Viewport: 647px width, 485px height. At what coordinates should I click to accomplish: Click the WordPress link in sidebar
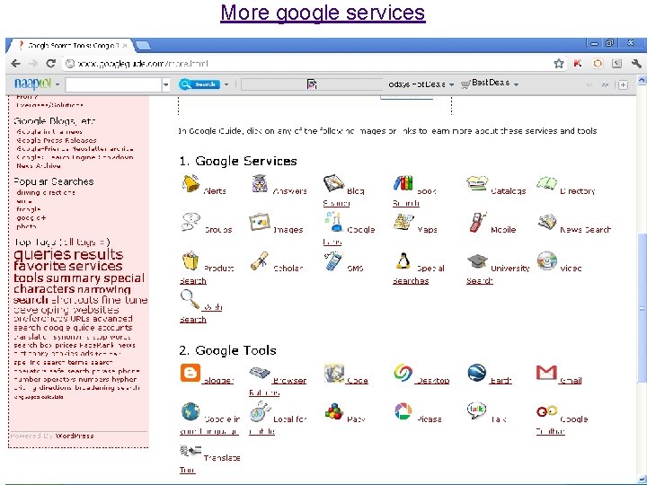[75, 436]
